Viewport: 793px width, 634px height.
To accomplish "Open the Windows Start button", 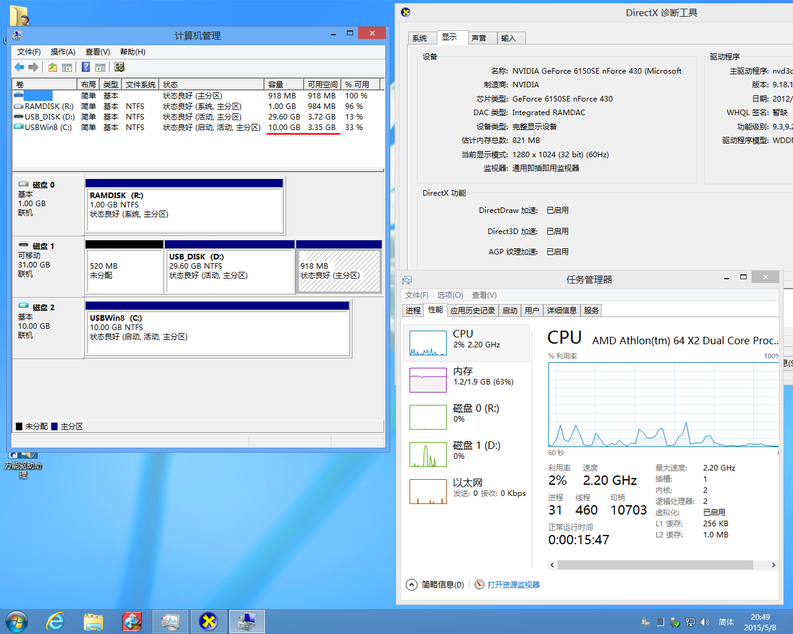I will tap(17, 622).
